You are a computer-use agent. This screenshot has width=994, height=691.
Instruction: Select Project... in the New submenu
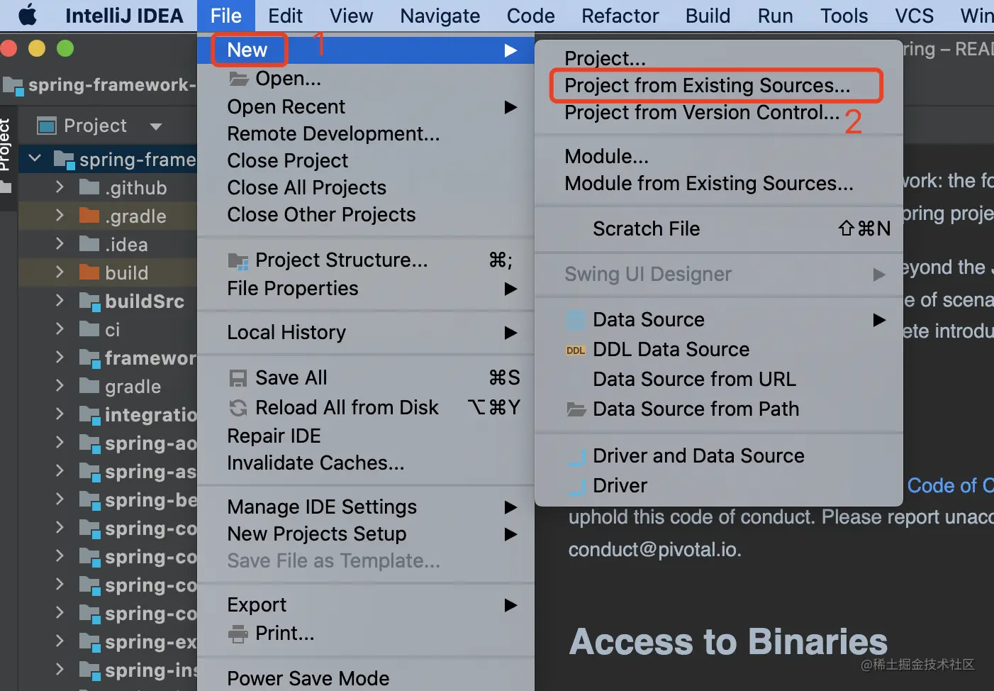click(x=605, y=58)
